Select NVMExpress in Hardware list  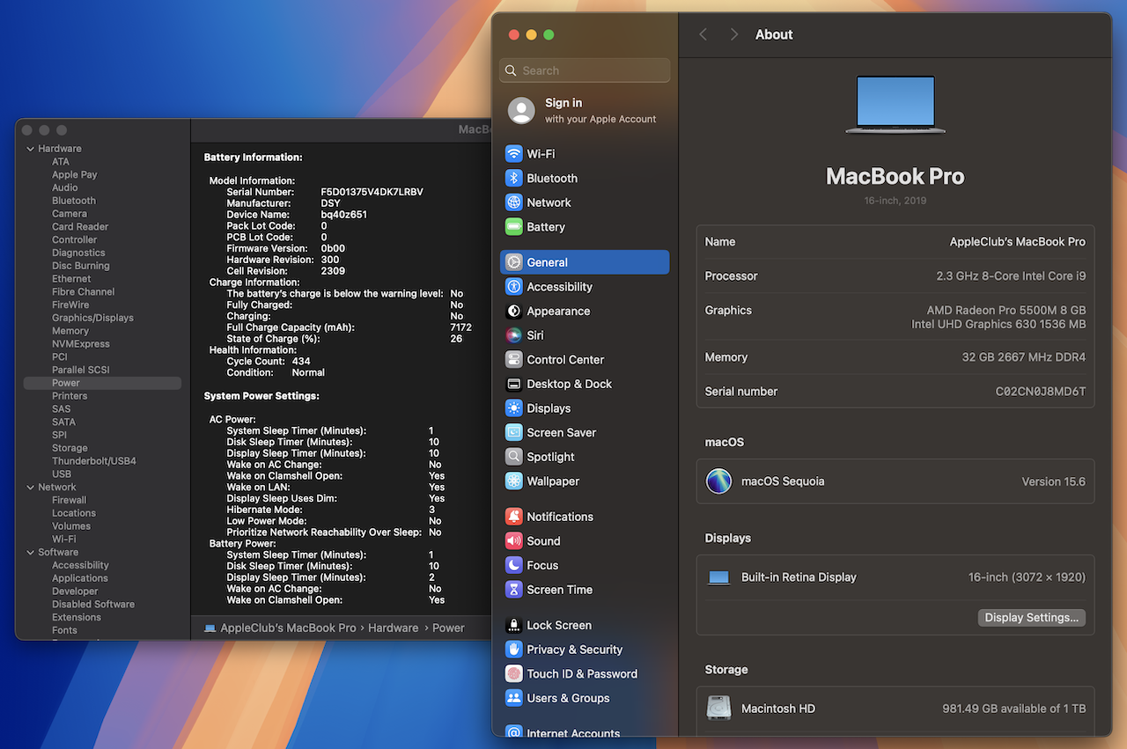tap(81, 344)
